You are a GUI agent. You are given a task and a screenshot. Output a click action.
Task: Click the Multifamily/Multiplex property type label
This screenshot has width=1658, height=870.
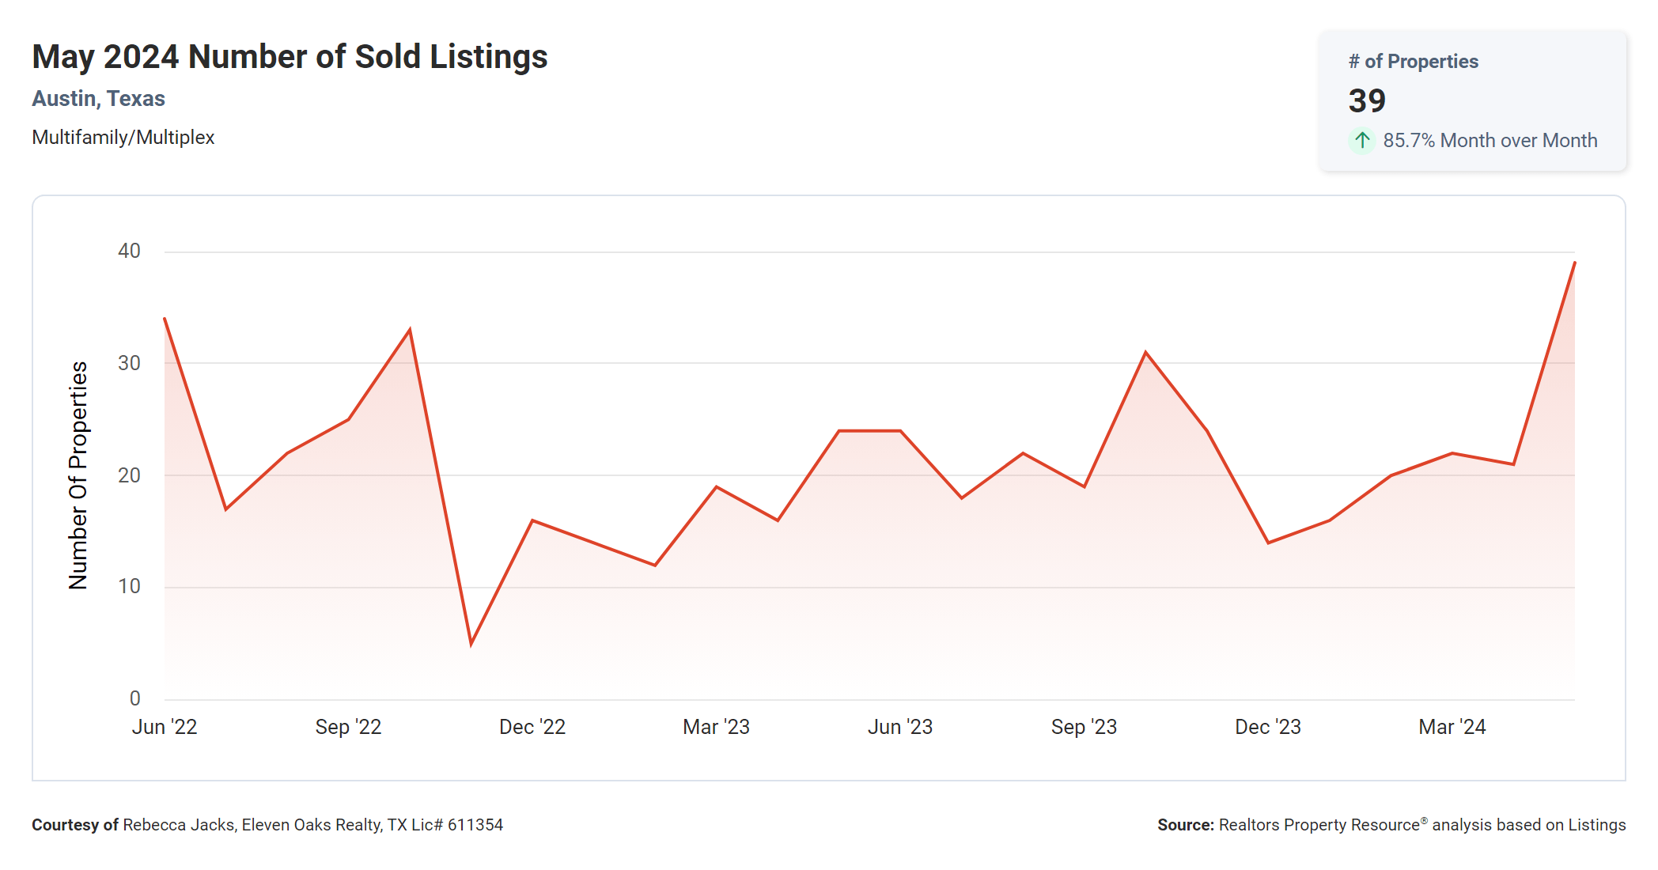pyautogui.click(x=123, y=138)
